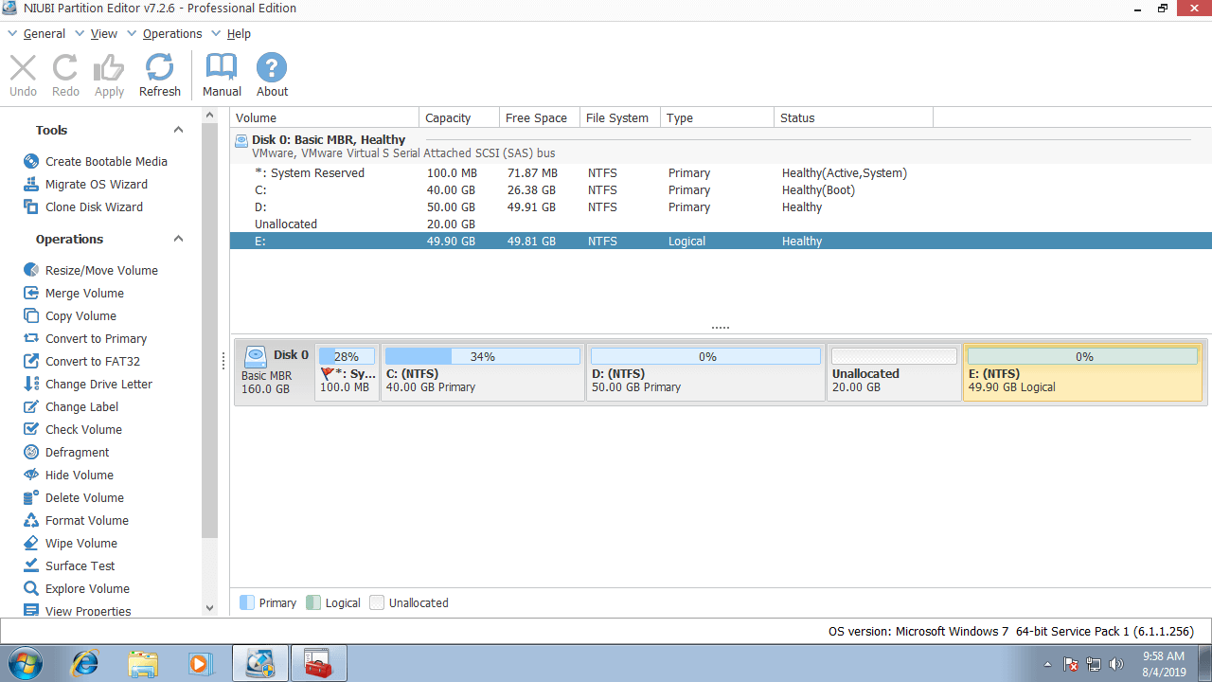Collapse the Operations section
1212x682 pixels.
coord(178,240)
